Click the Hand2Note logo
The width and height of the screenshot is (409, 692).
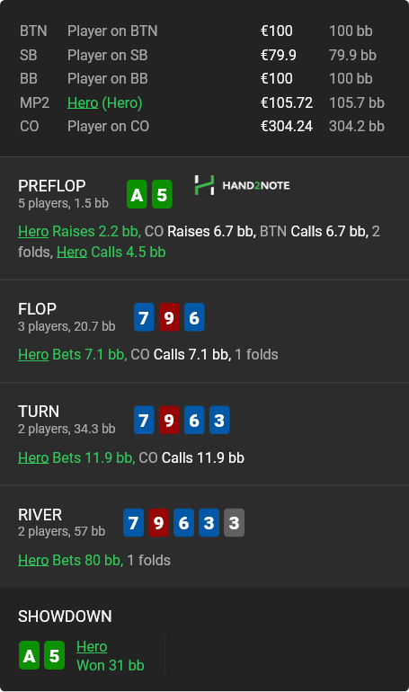click(x=242, y=185)
